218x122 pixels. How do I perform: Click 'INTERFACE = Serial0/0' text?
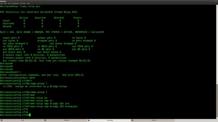(89, 32)
